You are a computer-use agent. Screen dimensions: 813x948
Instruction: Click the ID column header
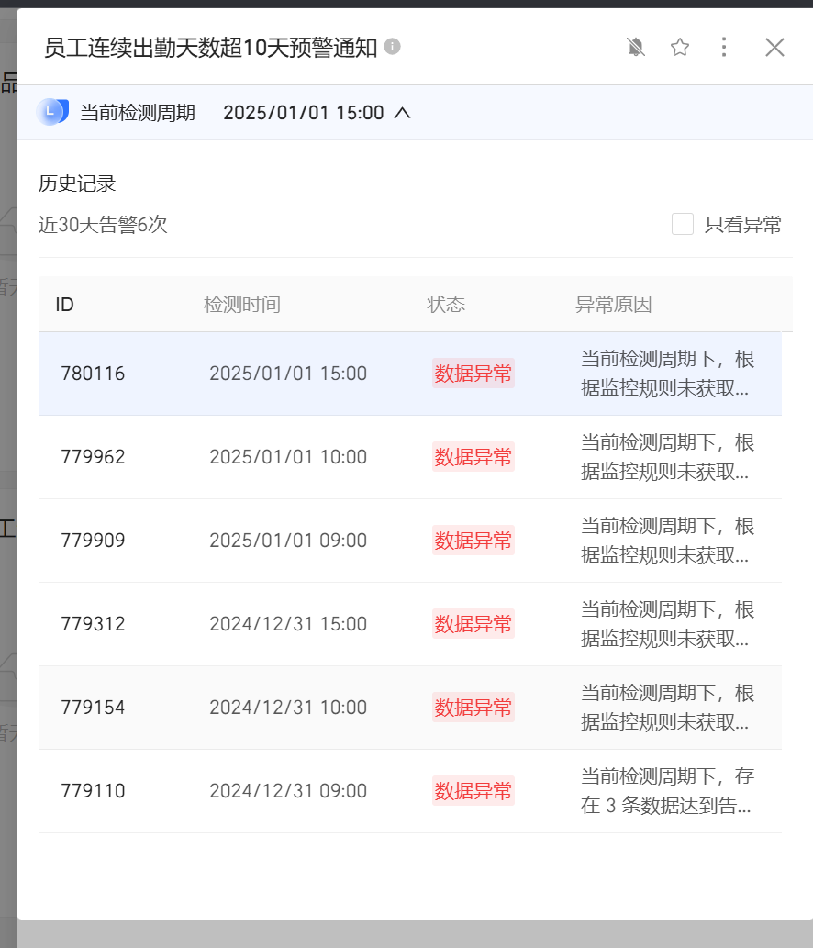[64, 304]
